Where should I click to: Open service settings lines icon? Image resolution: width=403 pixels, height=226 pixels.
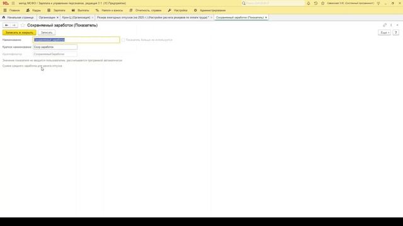[378, 3]
